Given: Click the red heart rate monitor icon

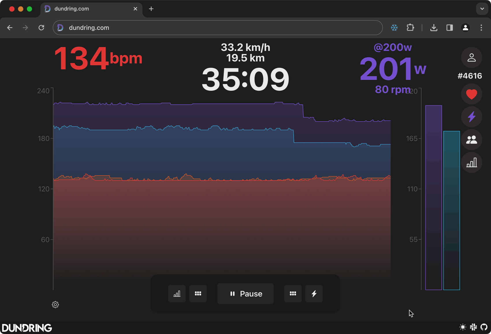Looking at the screenshot, I should tap(471, 94).
